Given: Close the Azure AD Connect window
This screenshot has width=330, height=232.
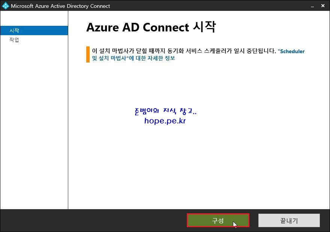Looking at the screenshot, I should (323, 6).
